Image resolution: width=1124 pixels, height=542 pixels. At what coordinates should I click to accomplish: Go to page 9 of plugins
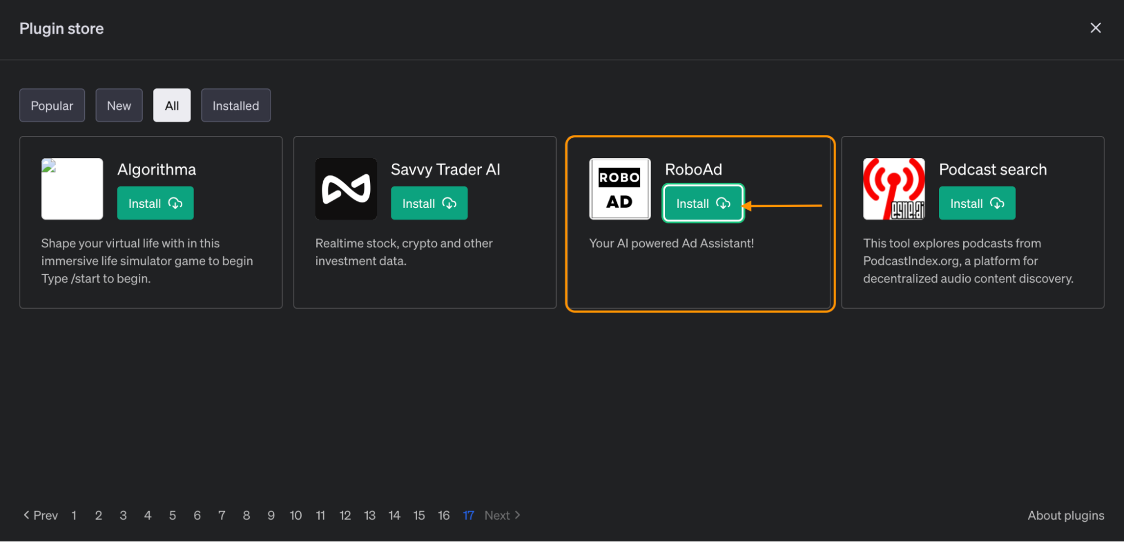[x=271, y=516]
